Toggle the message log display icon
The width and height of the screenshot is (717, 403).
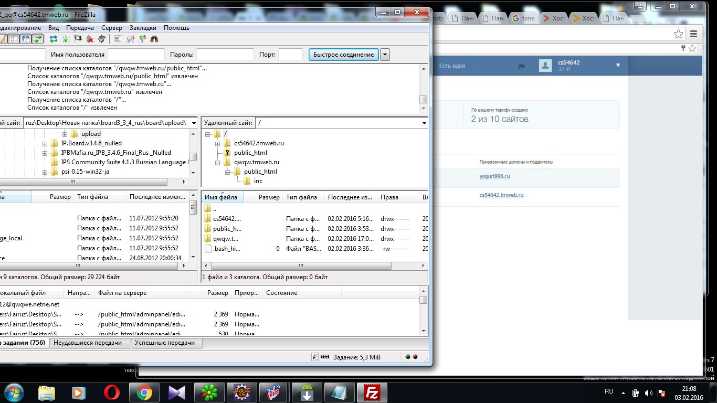click(2, 39)
